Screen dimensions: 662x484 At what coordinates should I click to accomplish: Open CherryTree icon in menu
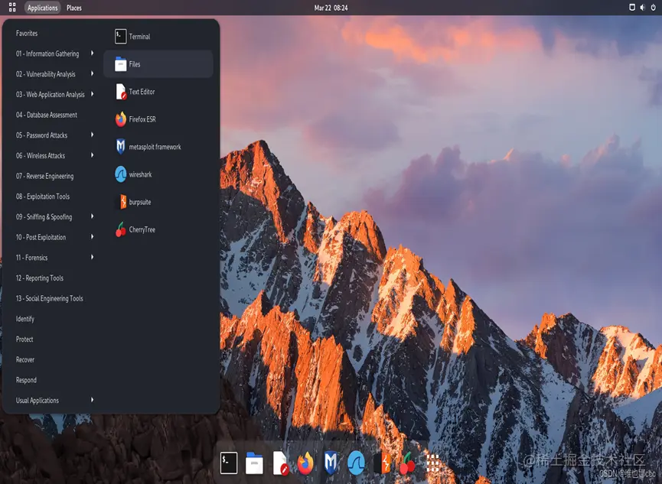click(121, 229)
